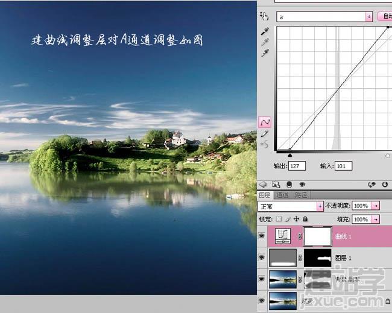
Task: Hide the 曲线 1 layer
Action: pos(262,236)
